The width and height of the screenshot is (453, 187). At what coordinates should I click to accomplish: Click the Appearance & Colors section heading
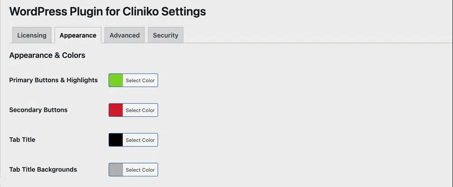pyautogui.click(x=47, y=55)
